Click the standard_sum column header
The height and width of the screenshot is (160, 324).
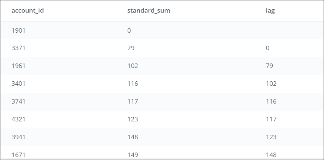pyautogui.click(x=149, y=10)
